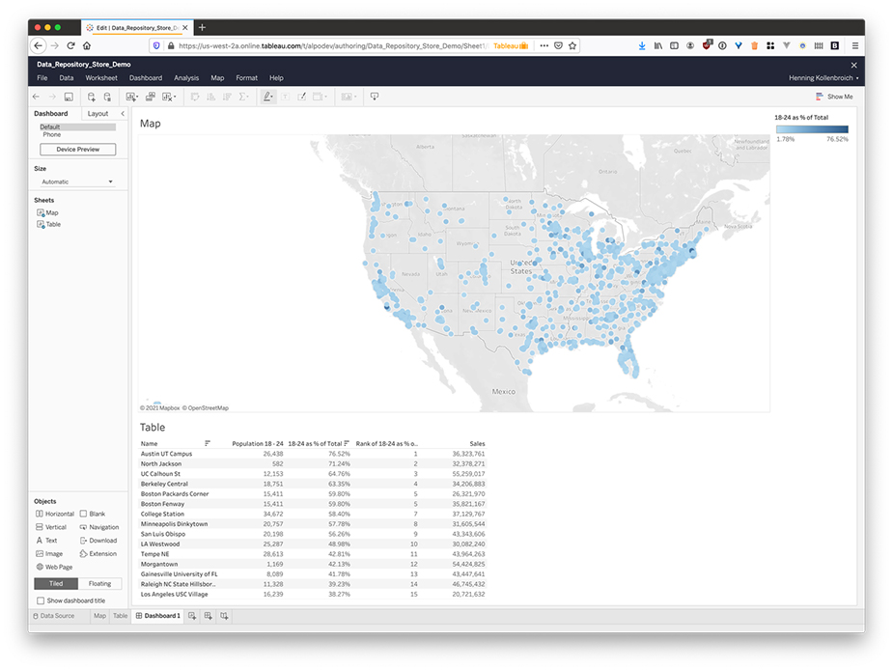Click the Sales column header

(x=477, y=443)
